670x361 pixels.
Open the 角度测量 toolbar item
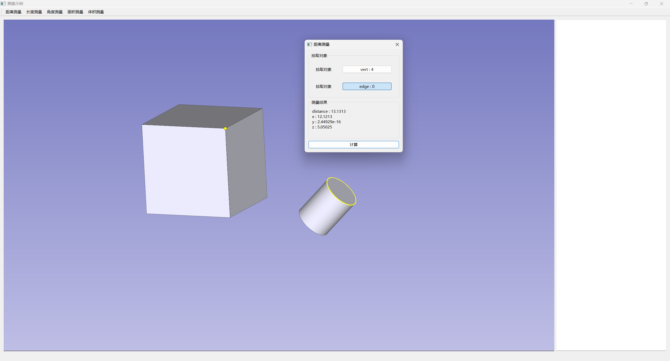point(55,12)
